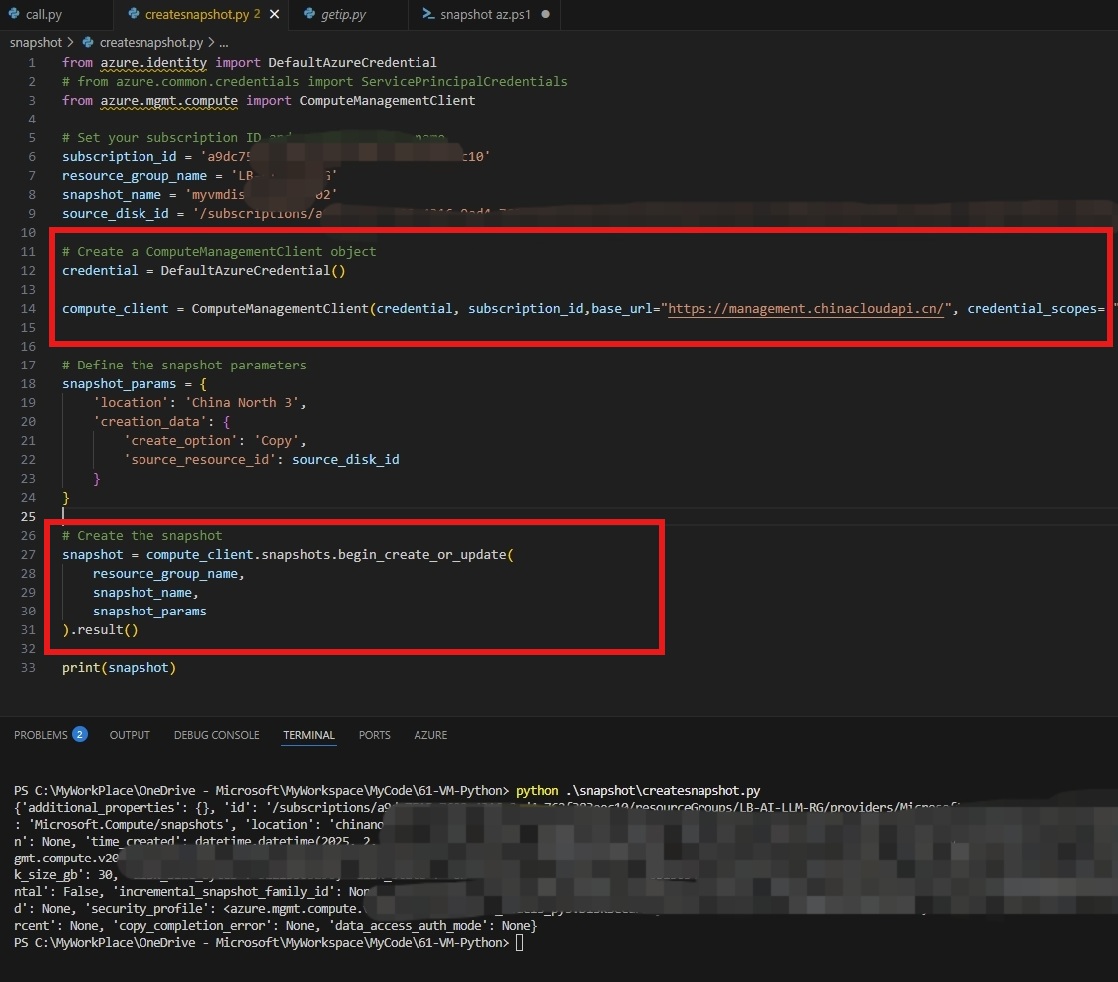Image resolution: width=1118 pixels, height=982 pixels.
Task: Click the Python icon in the breadcrumb
Action: 88,43
